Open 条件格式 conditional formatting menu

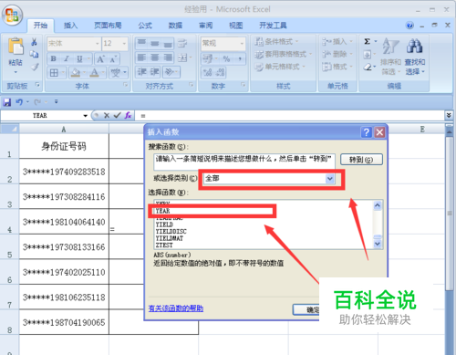point(276,41)
